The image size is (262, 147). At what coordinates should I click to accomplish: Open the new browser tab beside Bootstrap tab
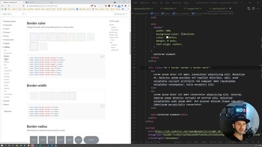(38, 2)
